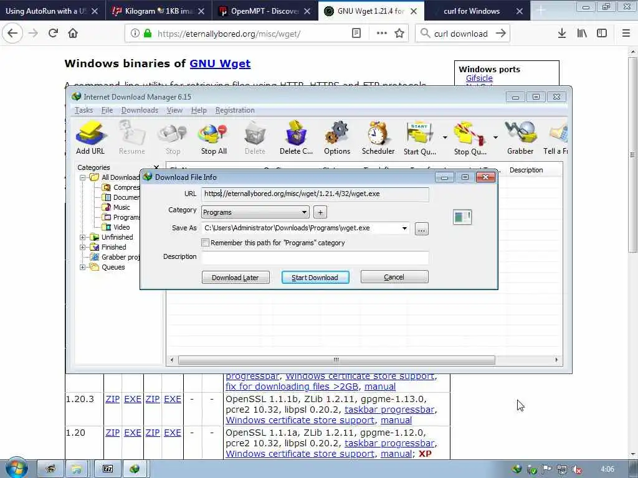
Task: Open the File menu in IDM
Action: [107, 110]
